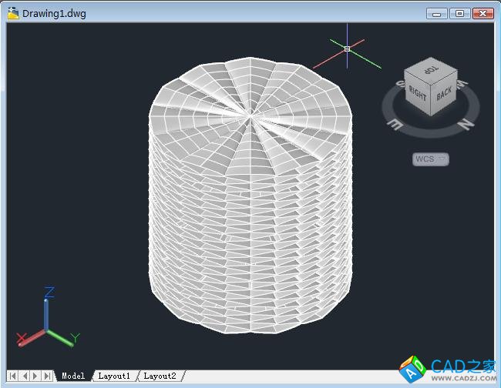Jump to last layout tab arrow
Image resolution: width=501 pixels, height=388 pixels.
(48, 376)
